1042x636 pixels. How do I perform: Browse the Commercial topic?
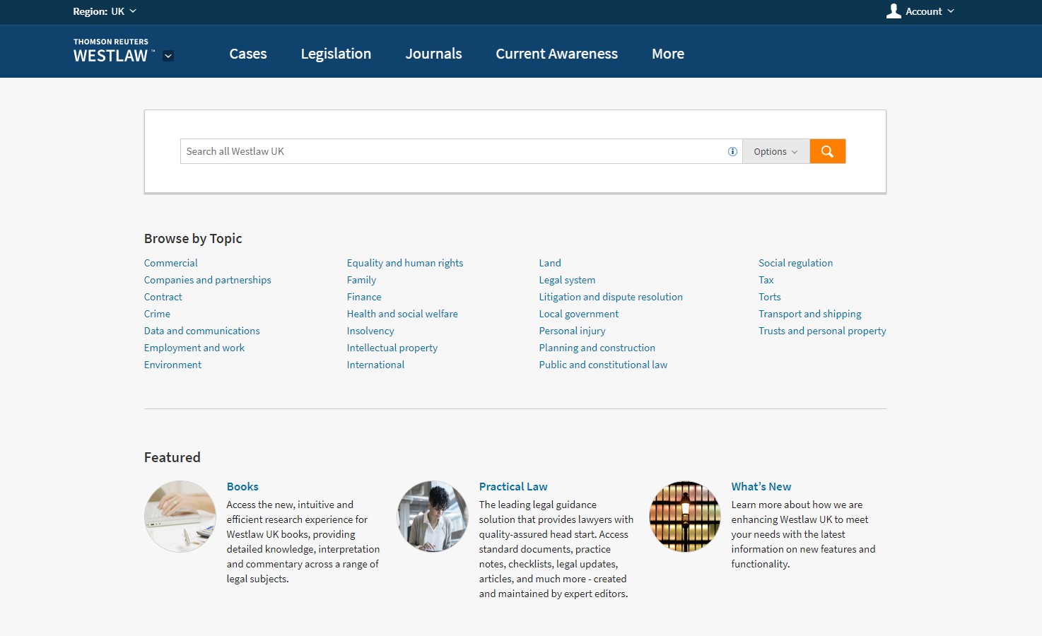tap(171, 263)
